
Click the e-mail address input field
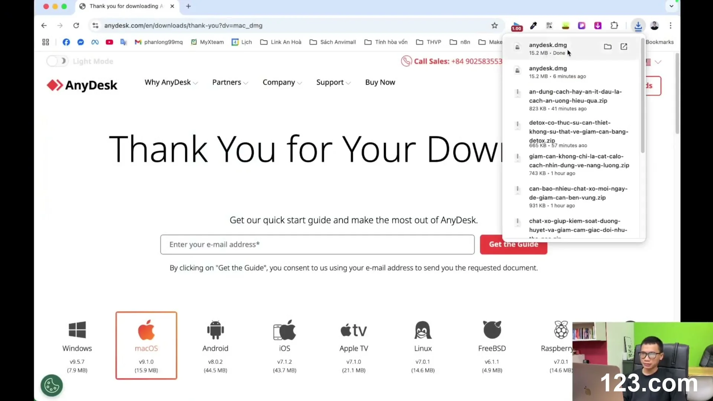click(x=317, y=244)
